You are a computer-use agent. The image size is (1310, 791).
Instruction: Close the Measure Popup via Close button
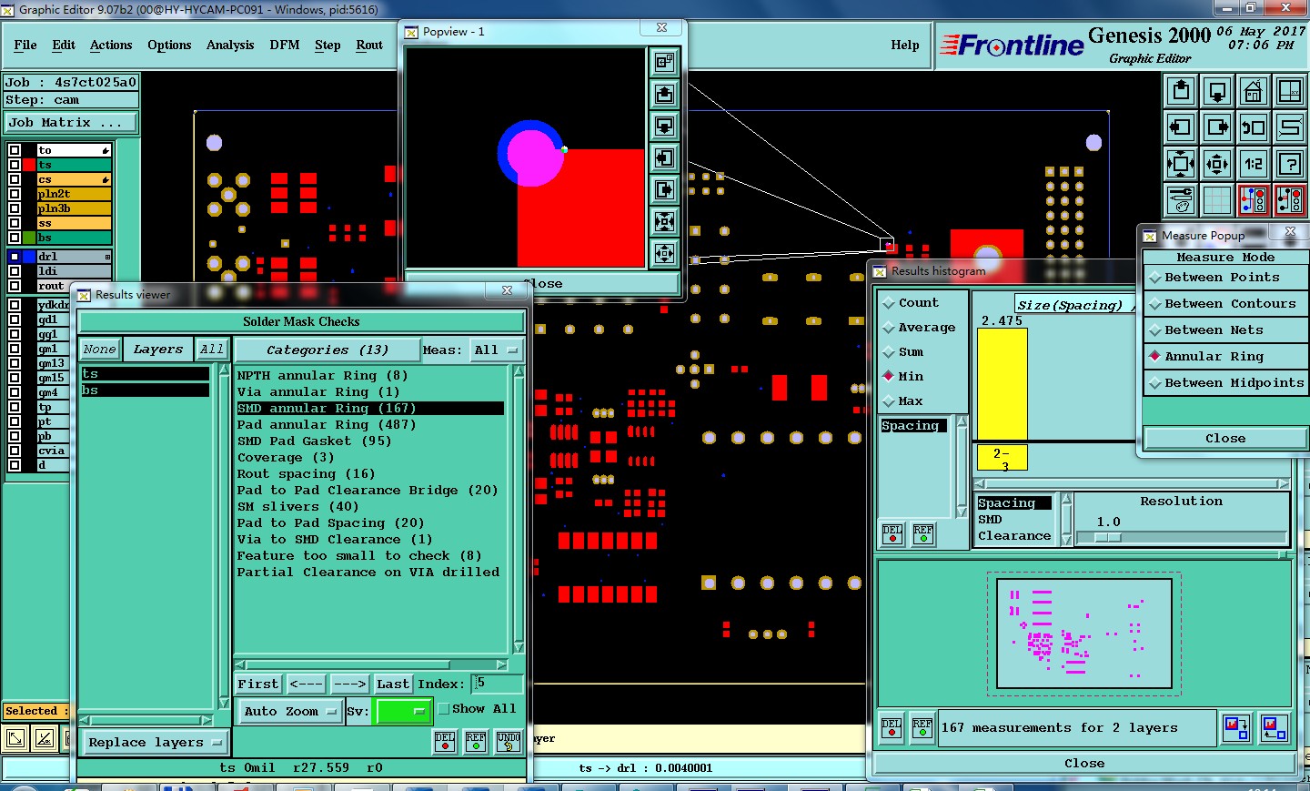(1225, 439)
